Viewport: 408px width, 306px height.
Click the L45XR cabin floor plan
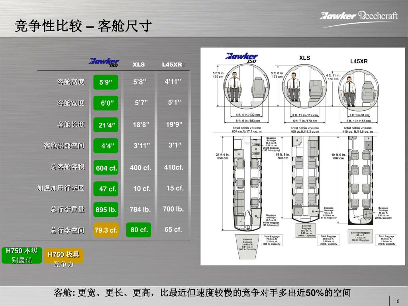(x=360, y=180)
